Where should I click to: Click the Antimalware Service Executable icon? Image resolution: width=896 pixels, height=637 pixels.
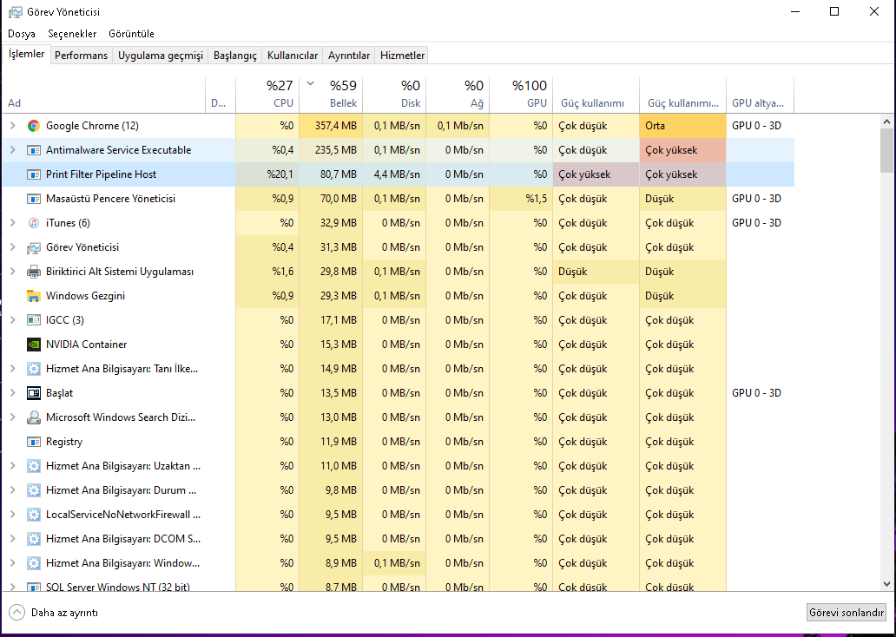tap(34, 150)
